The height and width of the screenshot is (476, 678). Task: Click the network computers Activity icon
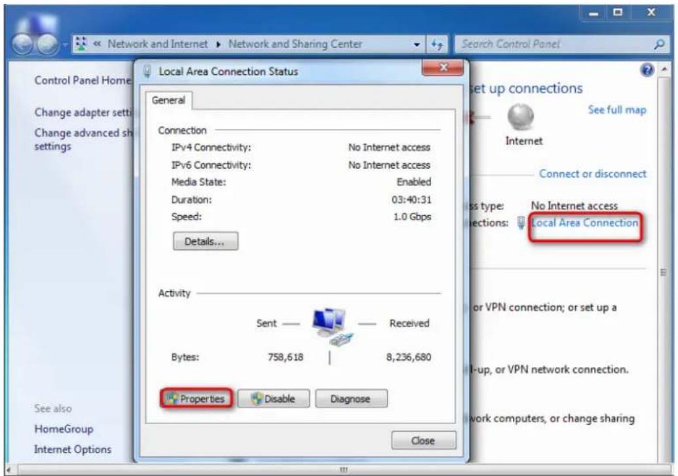coord(331,327)
